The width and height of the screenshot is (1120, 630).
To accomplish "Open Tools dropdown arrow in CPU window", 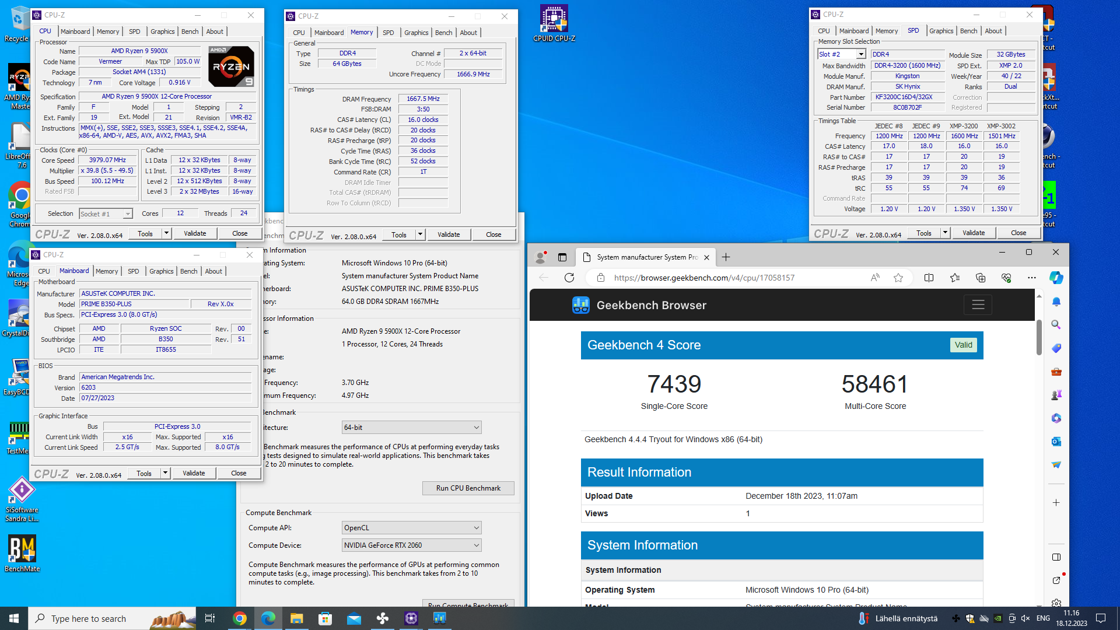I will [166, 233].
